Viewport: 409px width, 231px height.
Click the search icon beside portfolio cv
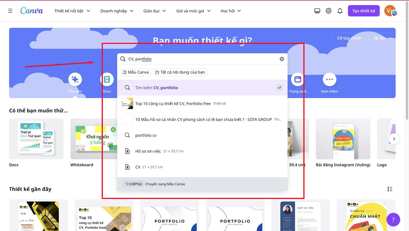click(128, 135)
